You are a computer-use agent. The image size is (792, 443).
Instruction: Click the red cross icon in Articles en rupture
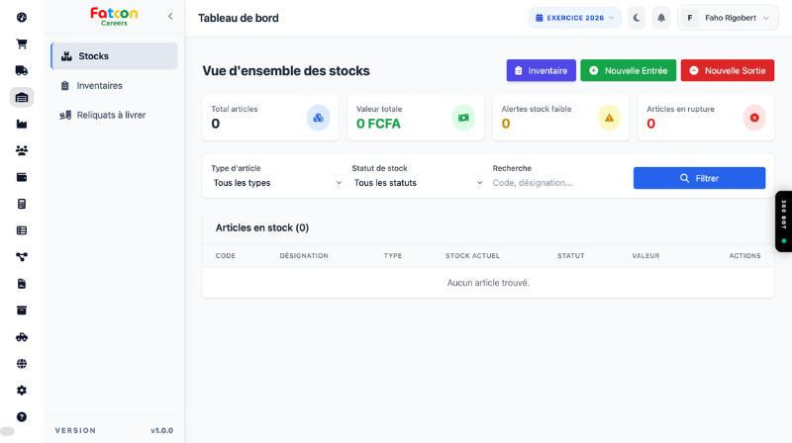click(x=754, y=118)
